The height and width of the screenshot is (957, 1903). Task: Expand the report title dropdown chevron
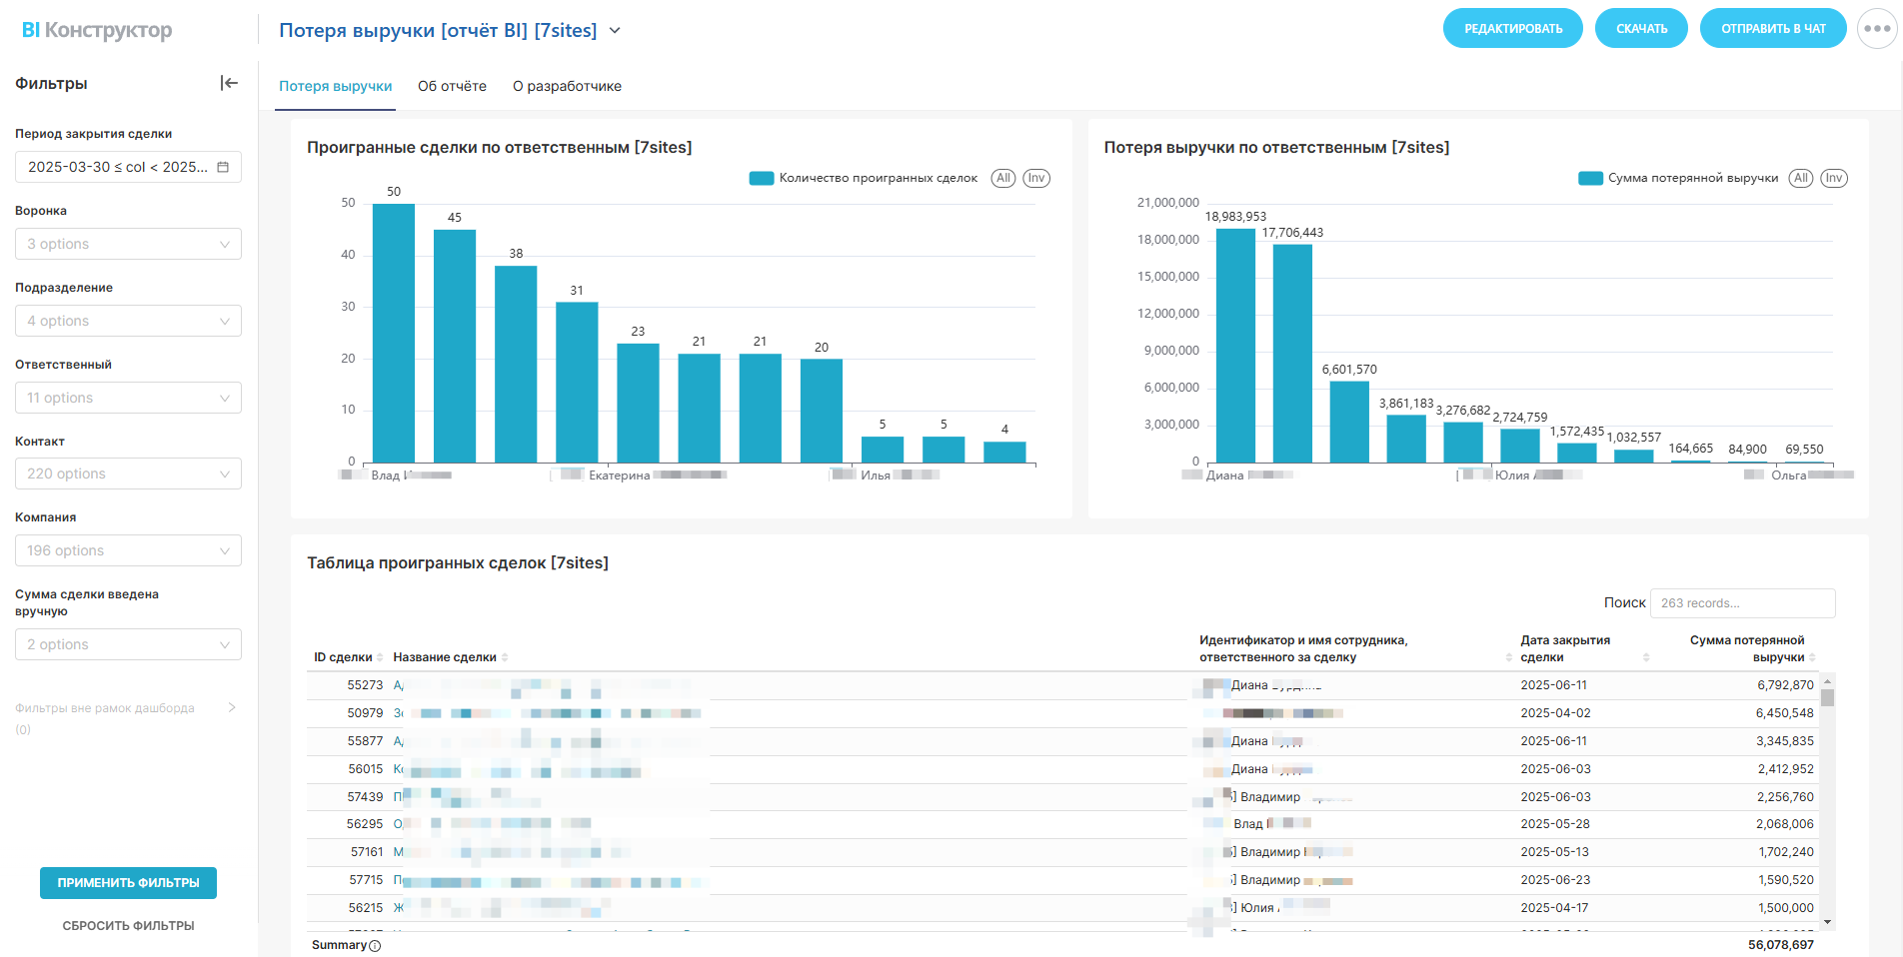point(615,31)
